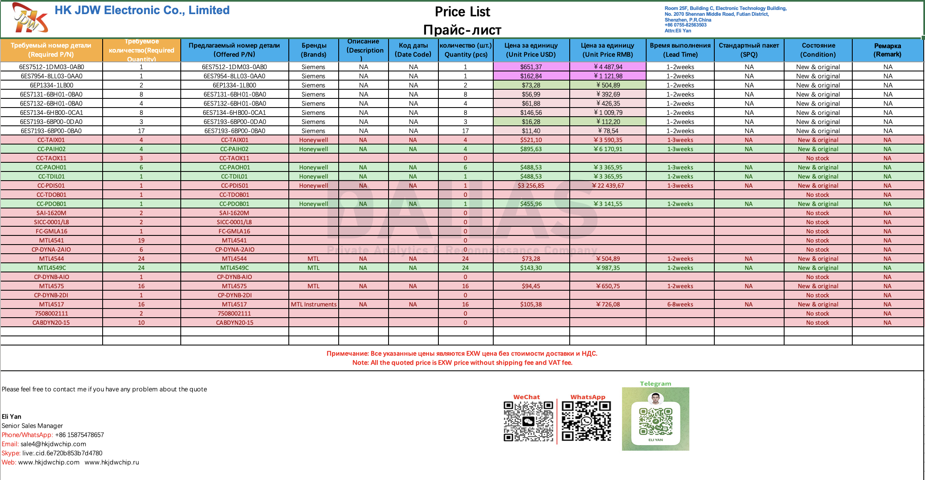The image size is (925, 480).
Task: Select the Remark column header cell
Action: [887, 50]
